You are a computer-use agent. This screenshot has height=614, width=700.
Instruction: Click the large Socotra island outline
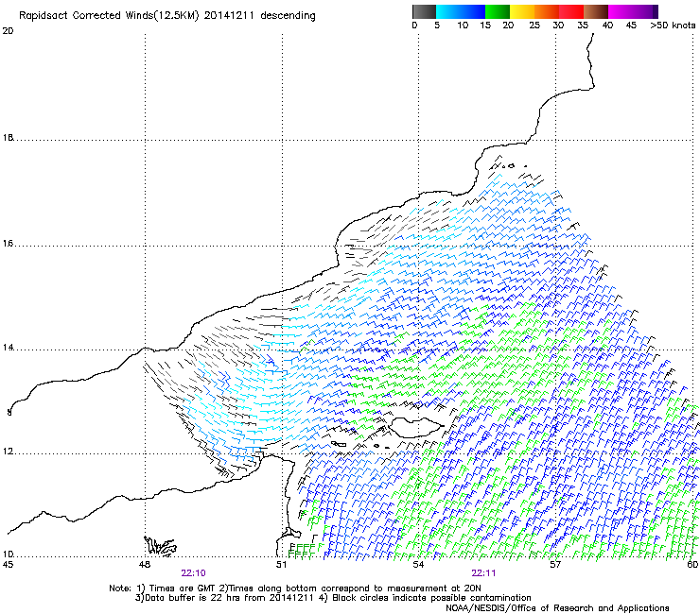point(416,428)
